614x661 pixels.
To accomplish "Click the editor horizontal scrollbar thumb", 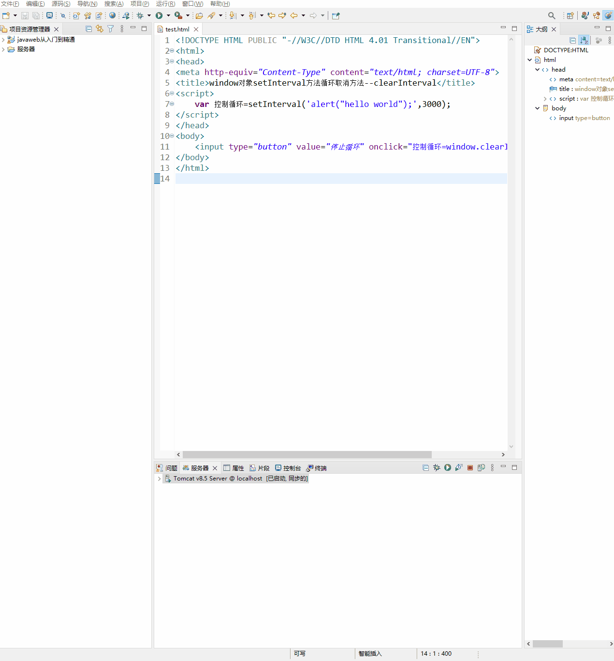I will tap(307, 454).
